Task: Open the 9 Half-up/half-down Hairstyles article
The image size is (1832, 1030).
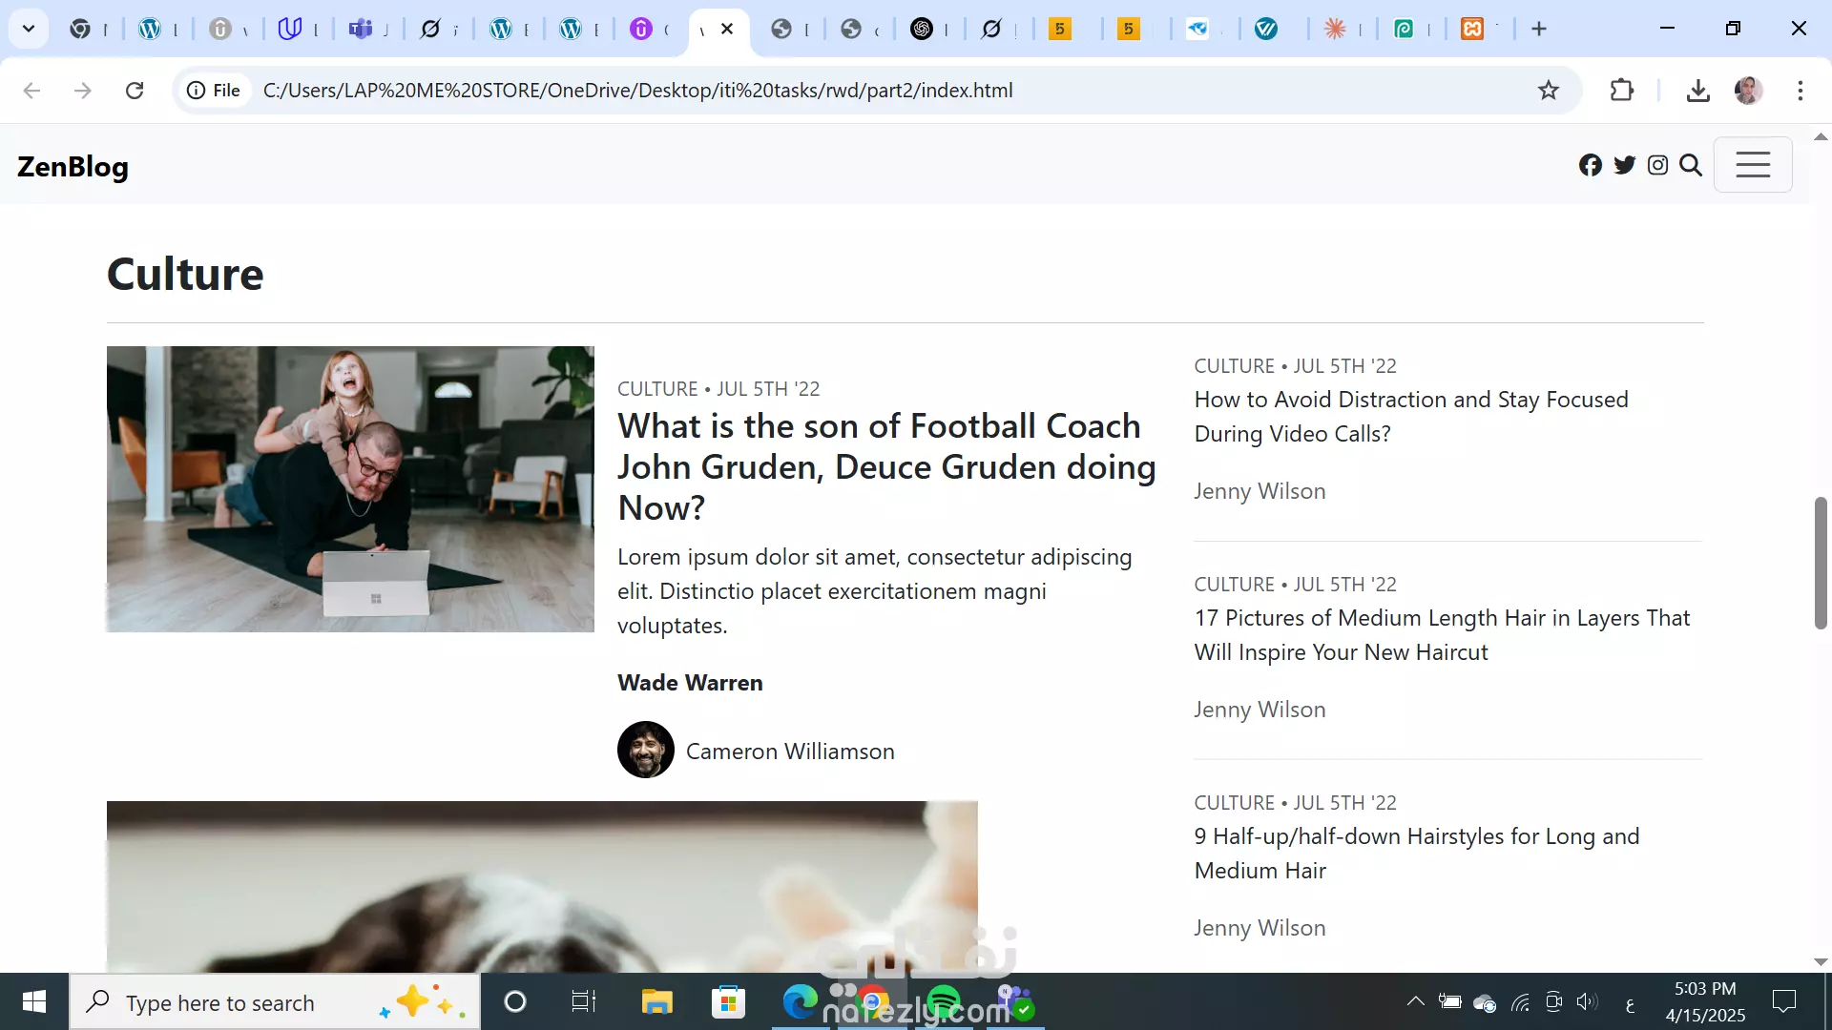Action: coord(1416,854)
